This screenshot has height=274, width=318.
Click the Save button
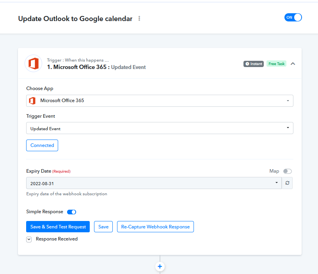pos(103,226)
